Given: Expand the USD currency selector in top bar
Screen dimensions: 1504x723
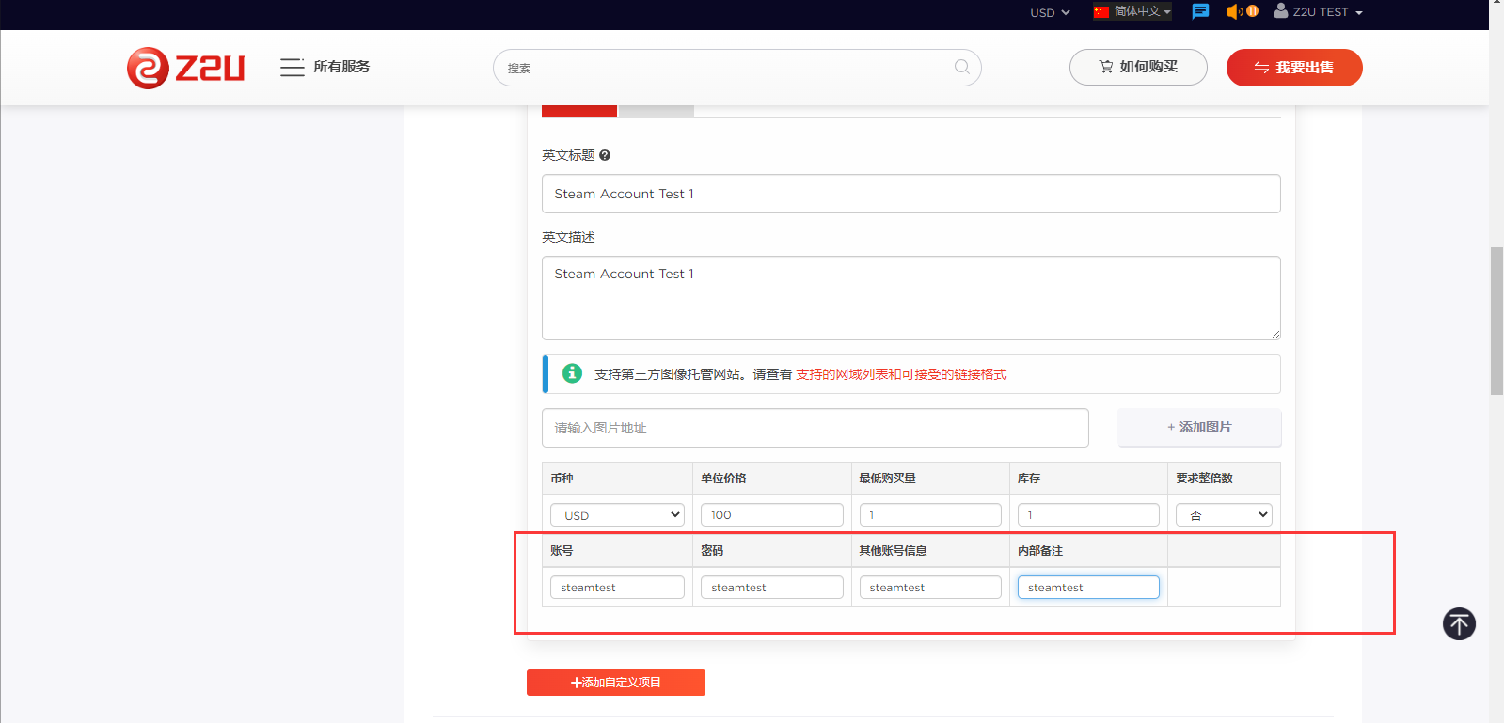Looking at the screenshot, I should pyautogui.click(x=1050, y=12).
